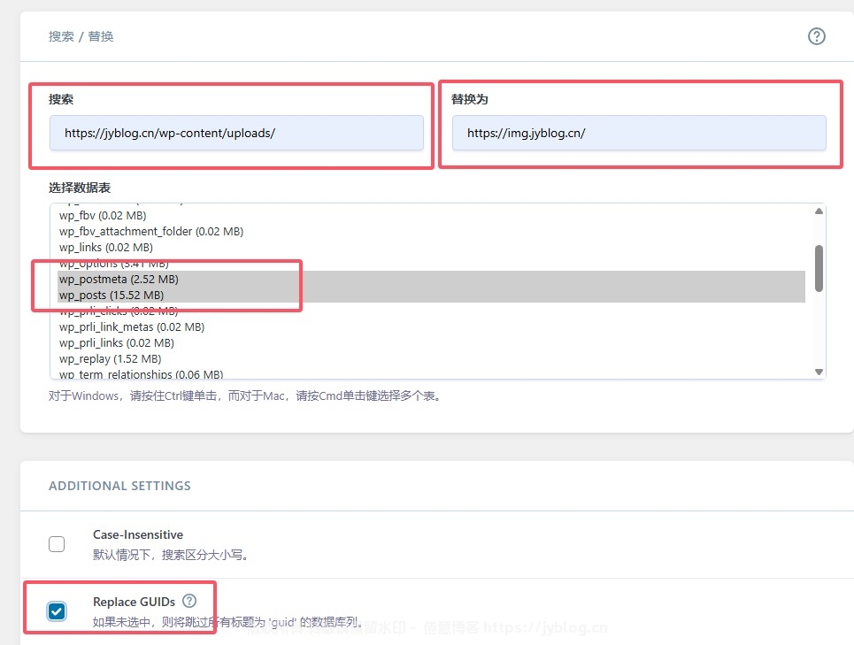
Task: Select wp_postmeta (2.52 MB) table
Action: click(431, 280)
